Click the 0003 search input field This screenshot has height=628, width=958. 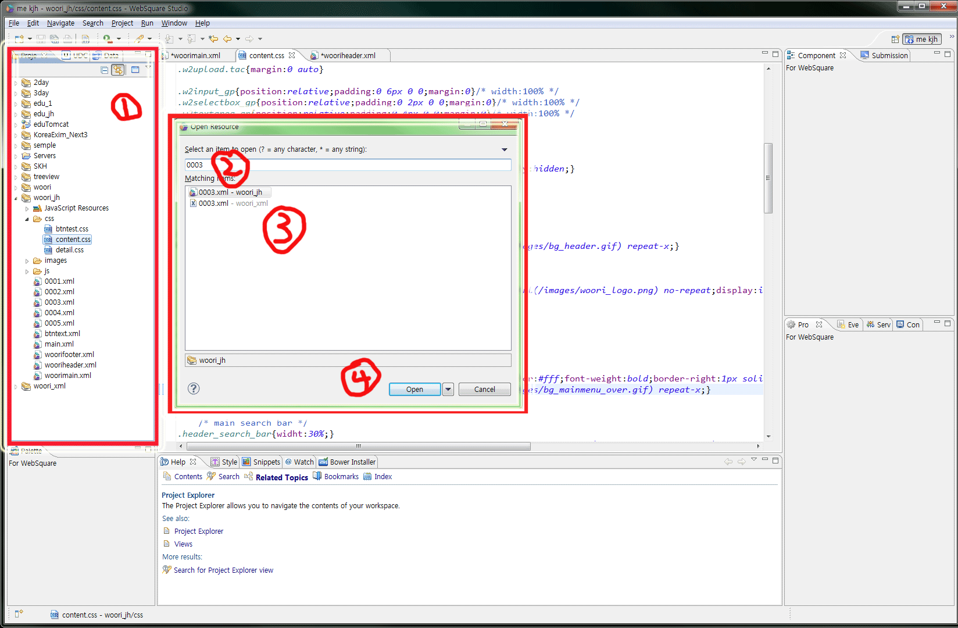pos(348,165)
